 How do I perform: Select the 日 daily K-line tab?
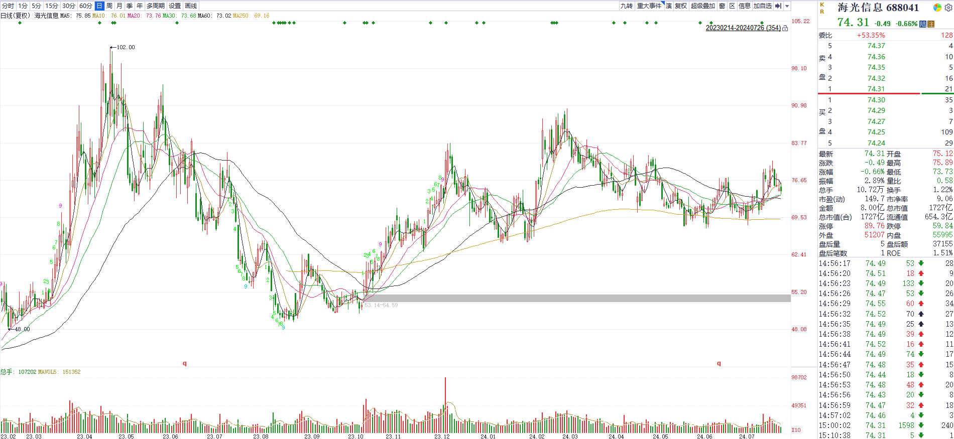click(99, 6)
